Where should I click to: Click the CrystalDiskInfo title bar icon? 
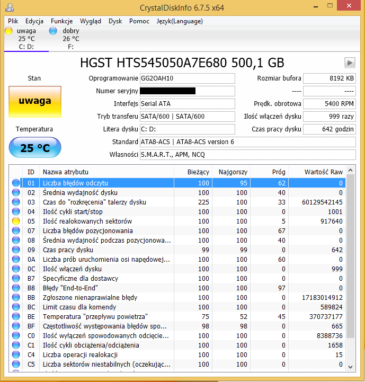pos(10,7)
